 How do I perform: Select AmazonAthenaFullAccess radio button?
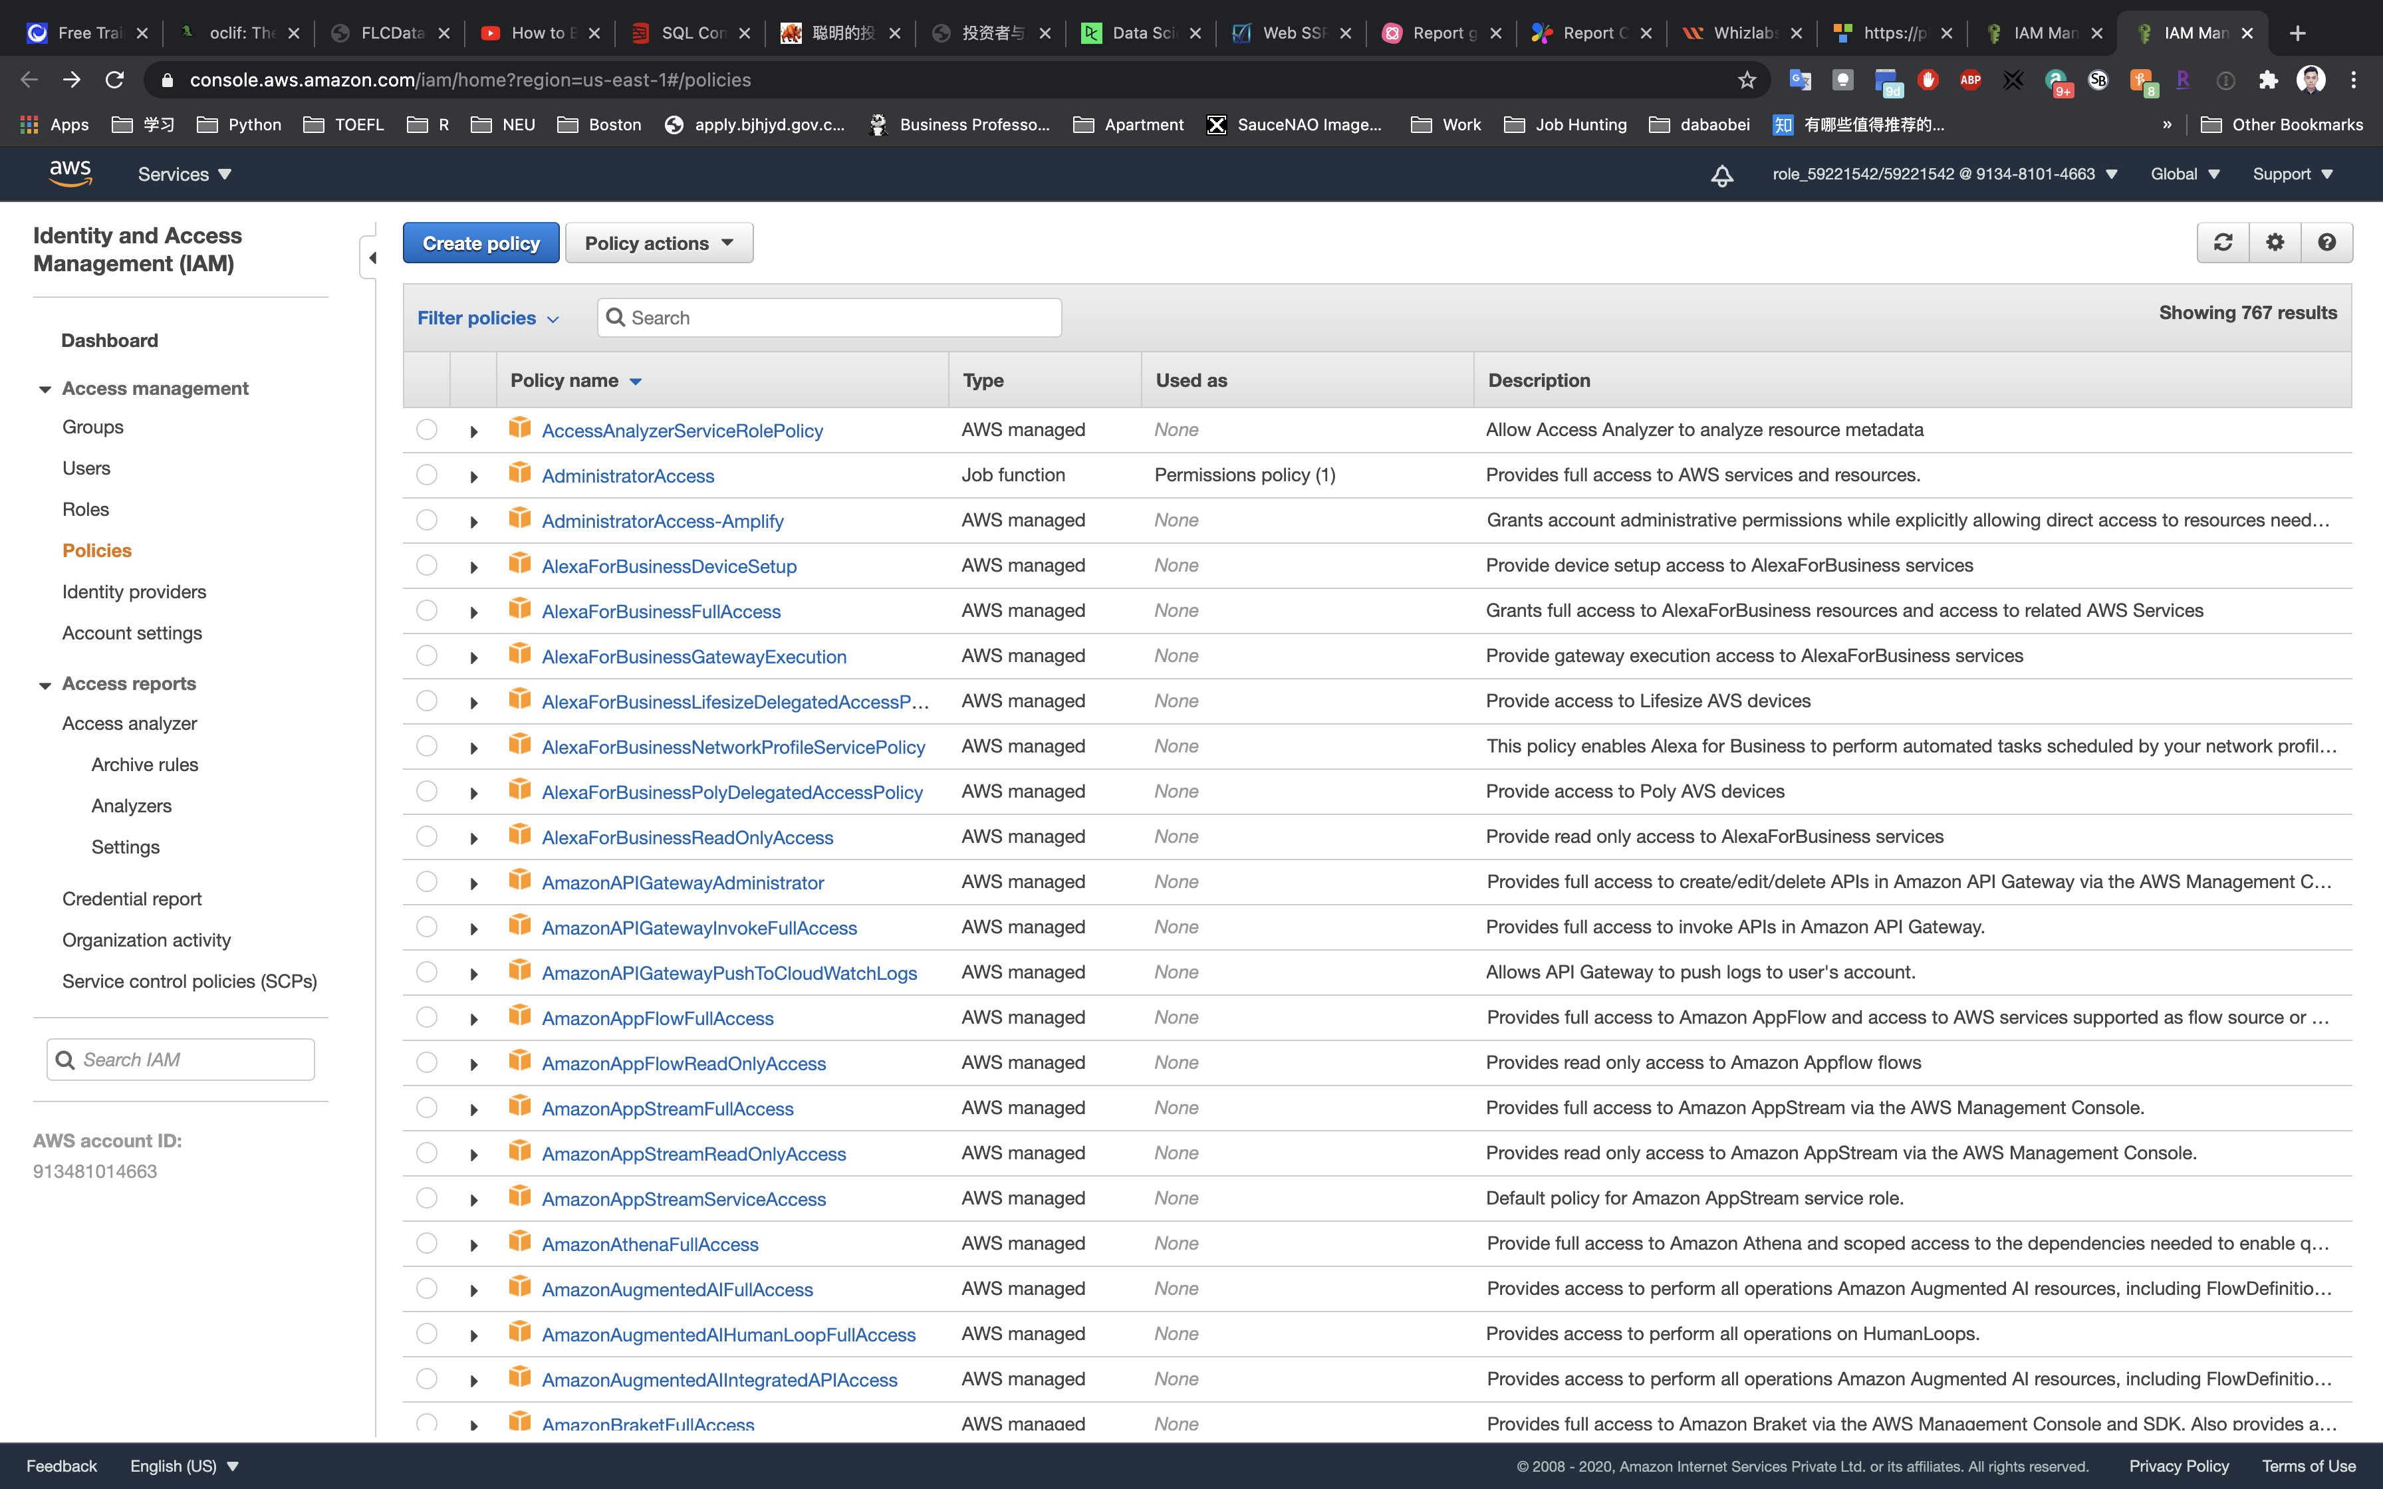pyautogui.click(x=426, y=1243)
